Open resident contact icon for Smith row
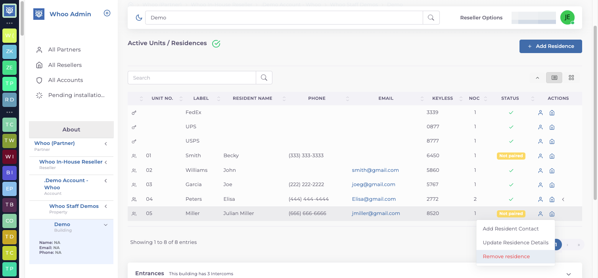 click(540, 156)
